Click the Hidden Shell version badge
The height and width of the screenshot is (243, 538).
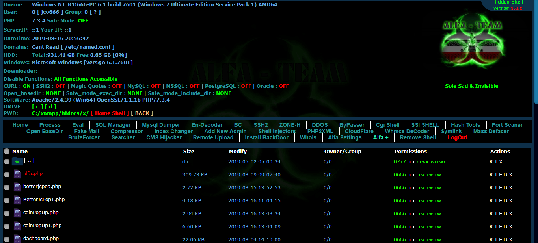[507, 5]
